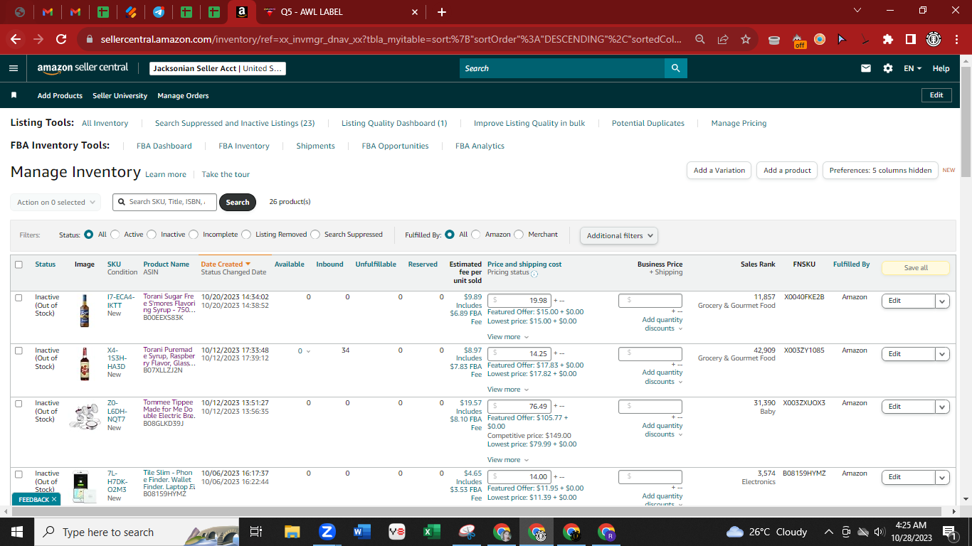Switch to the Q5 - AWL LABEL tab
The width and height of the screenshot is (972, 546).
pos(342,12)
